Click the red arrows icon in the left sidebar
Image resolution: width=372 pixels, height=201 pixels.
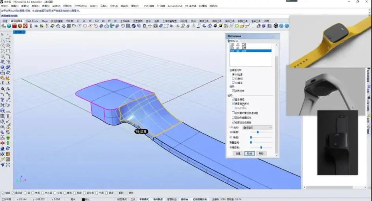(2, 143)
